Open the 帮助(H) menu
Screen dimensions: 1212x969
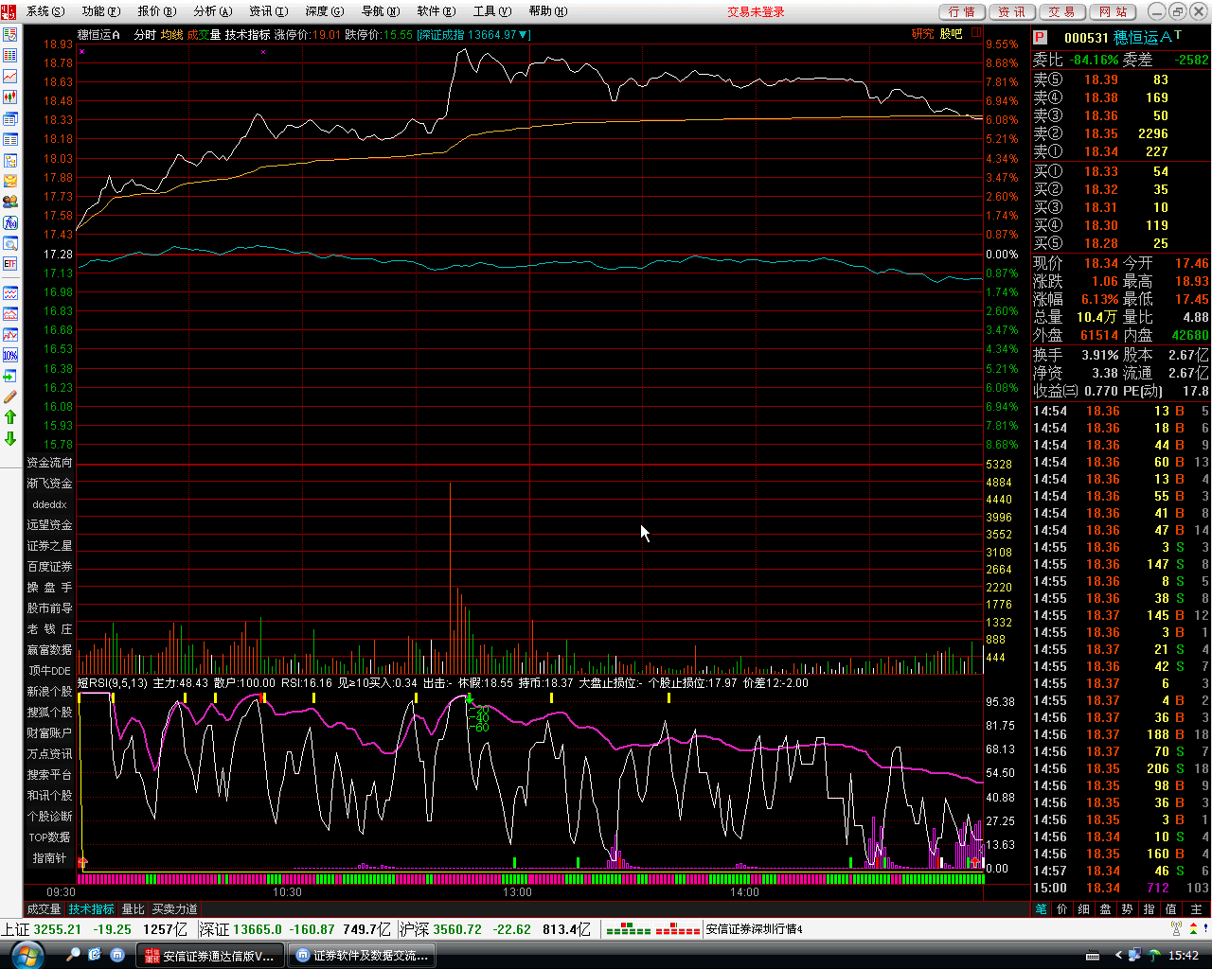pyautogui.click(x=547, y=11)
